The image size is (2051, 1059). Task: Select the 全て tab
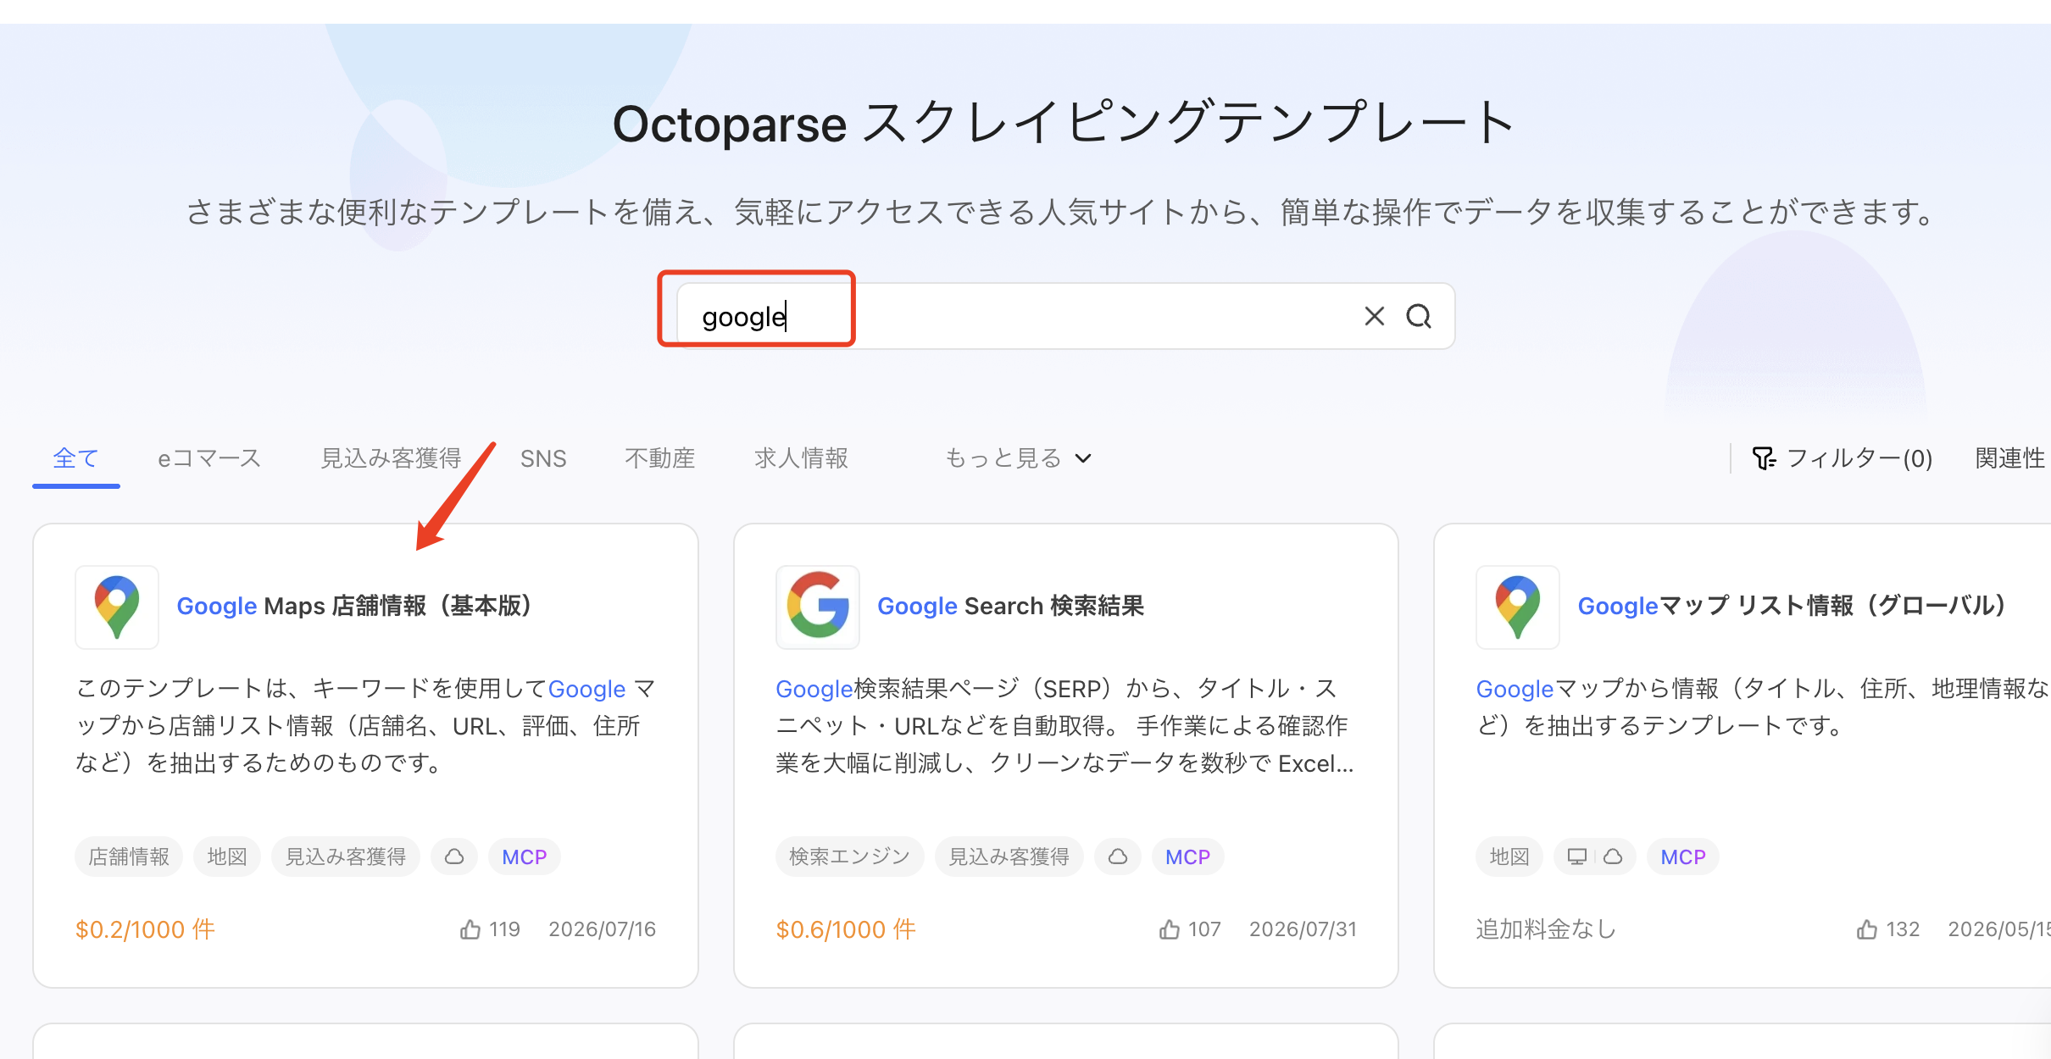click(75, 458)
